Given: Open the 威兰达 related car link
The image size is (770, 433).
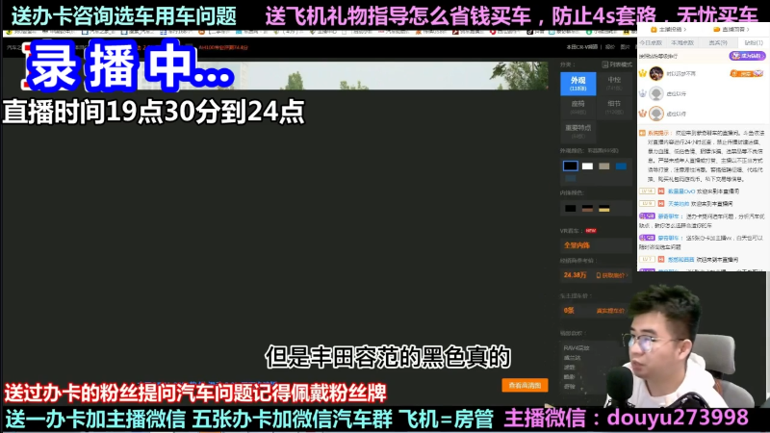Looking at the screenshot, I should point(572,358).
